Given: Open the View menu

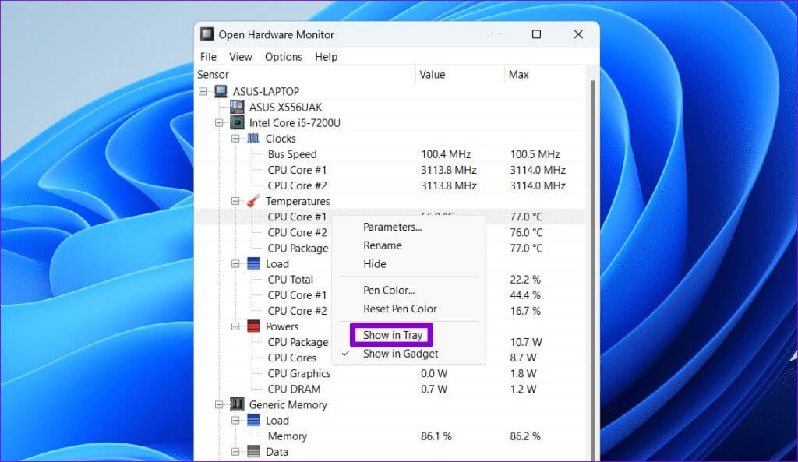Looking at the screenshot, I should click(241, 56).
